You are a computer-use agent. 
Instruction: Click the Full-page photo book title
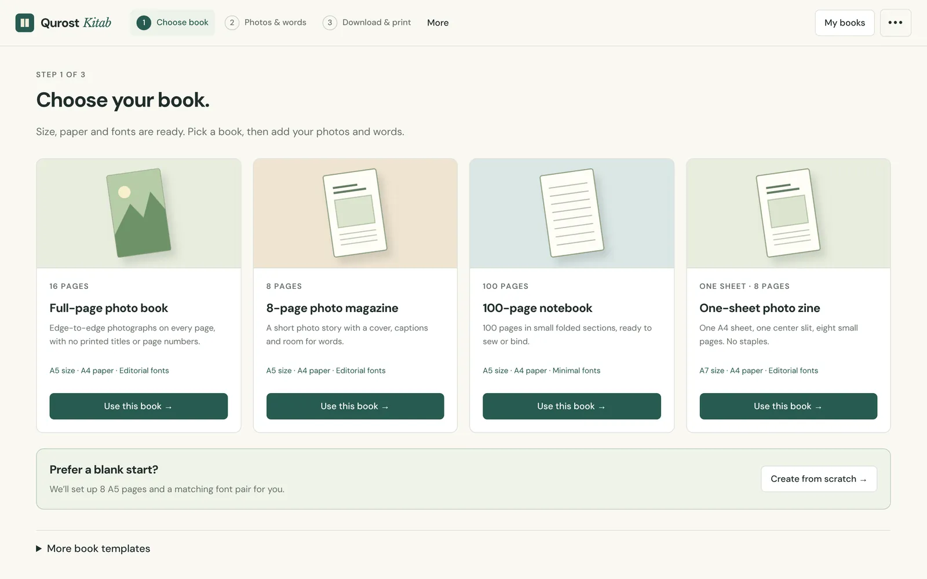pyautogui.click(x=109, y=308)
